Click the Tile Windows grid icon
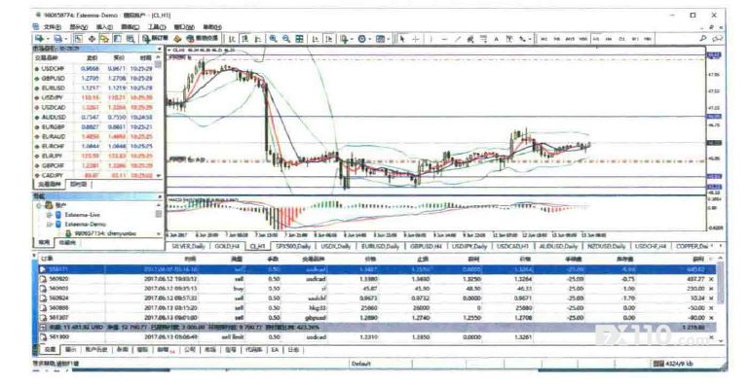The width and height of the screenshot is (749, 385). [x=300, y=39]
